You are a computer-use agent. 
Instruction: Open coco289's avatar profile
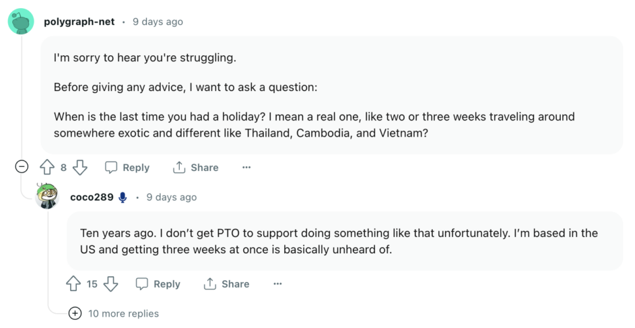47,197
